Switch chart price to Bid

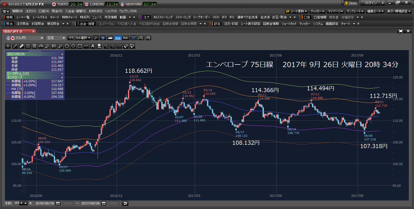pyautogui.click(x=118, y=38)
